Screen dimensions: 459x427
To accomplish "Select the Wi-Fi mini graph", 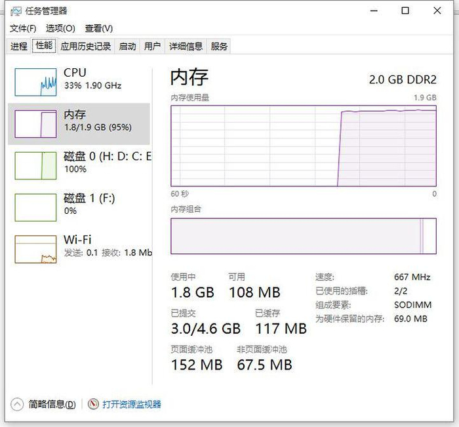I will [35, 249].
